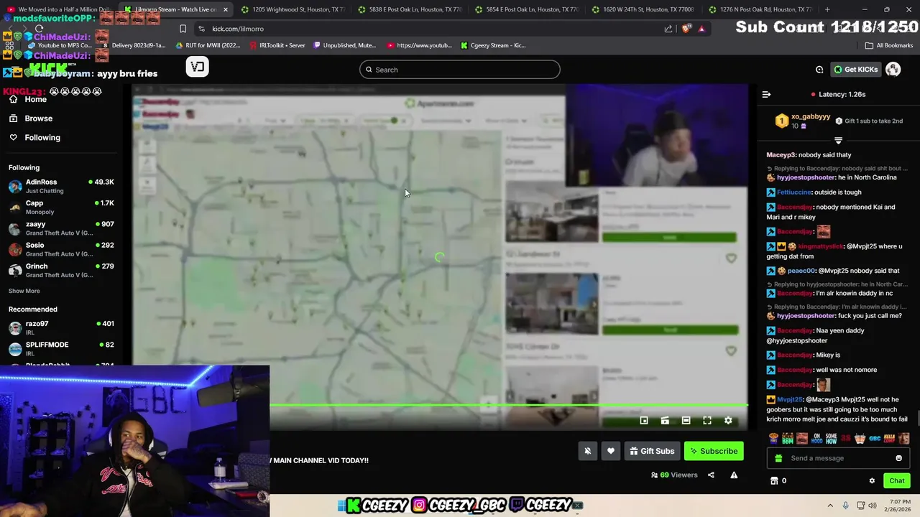Image resolution: width=920 pixels, height=517 pixels.
Task: Open SPLIFFMODE recommended channel
Action: [61, 348]
